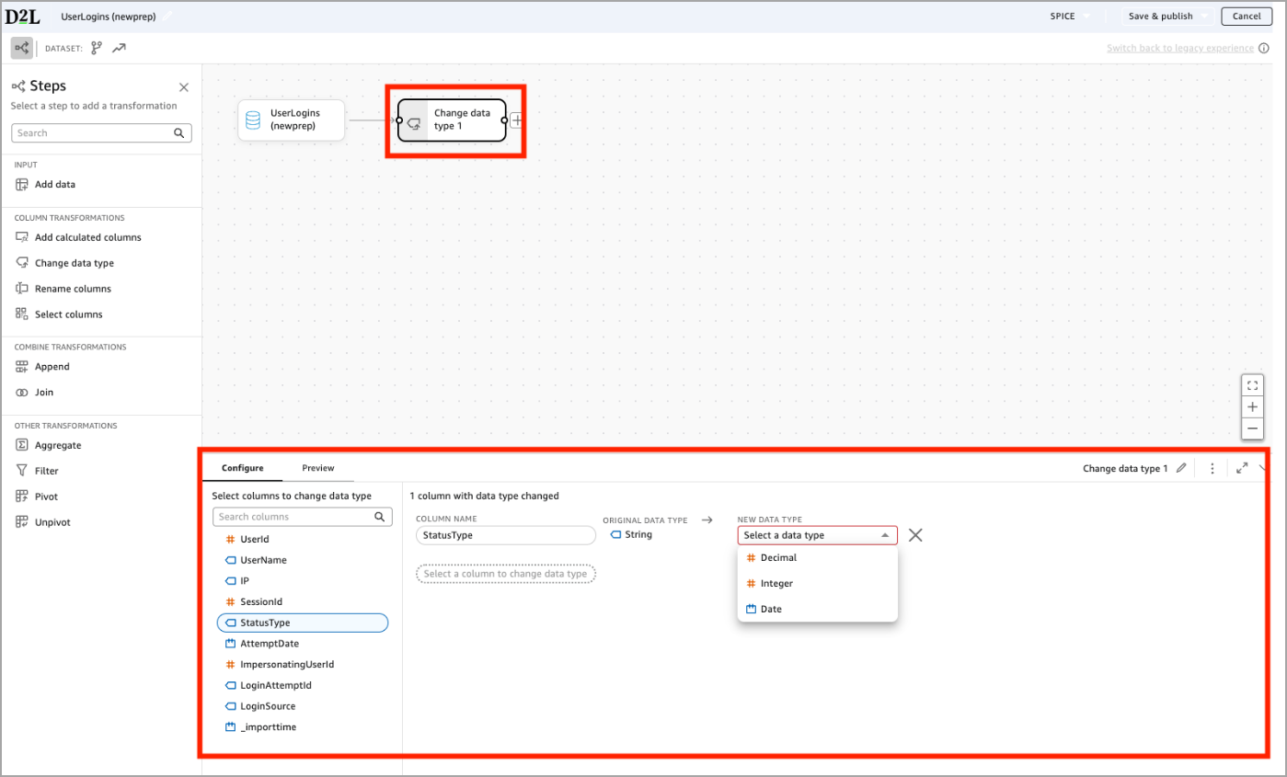Choose Integer from the data type dropdown
The width and height of the screenshot is (1287, 777).
[x=777, y=583]
